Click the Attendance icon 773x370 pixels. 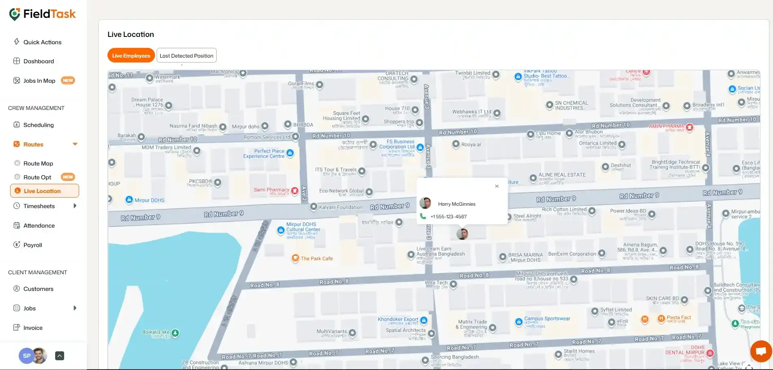coord(17,225)
